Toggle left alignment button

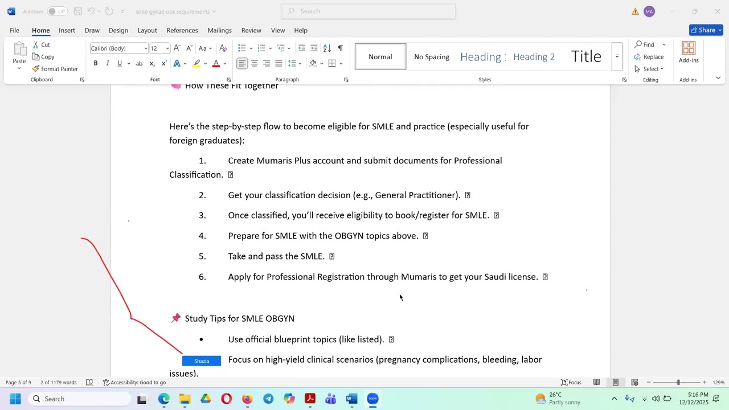pyautogui.click(x=242, y=63)
